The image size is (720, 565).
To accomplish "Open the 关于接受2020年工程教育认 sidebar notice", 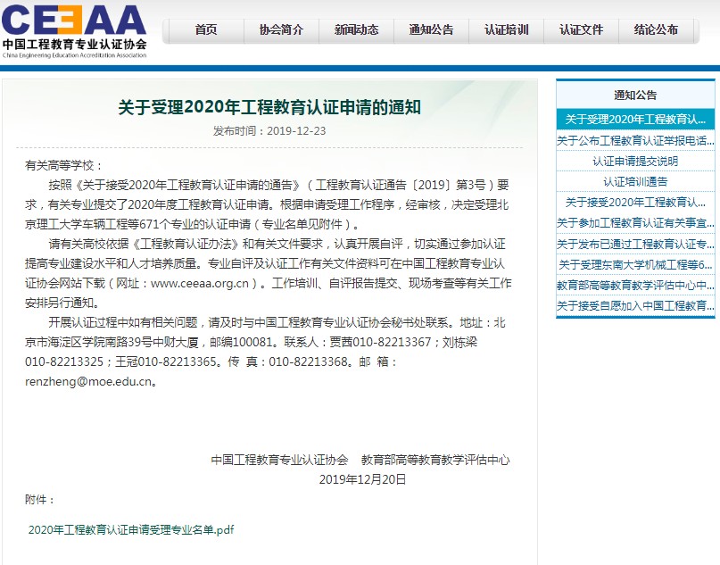I will [x=634, y=203].
